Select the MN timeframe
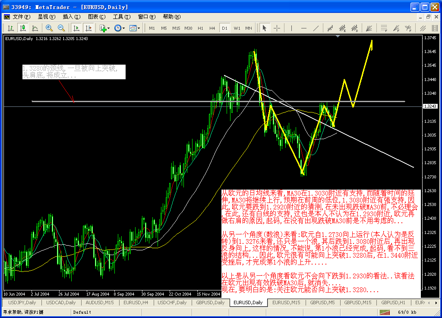Image resolution: width=442 pixels, height=318 pixels. coord(249,28)
